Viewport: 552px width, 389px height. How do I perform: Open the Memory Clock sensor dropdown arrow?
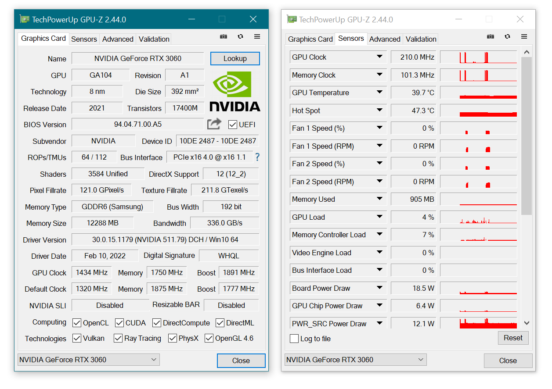point(379,75)
